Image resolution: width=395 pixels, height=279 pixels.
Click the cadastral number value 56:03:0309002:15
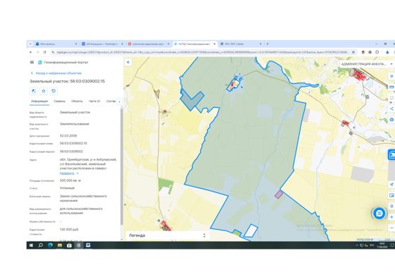pos(73,144)
